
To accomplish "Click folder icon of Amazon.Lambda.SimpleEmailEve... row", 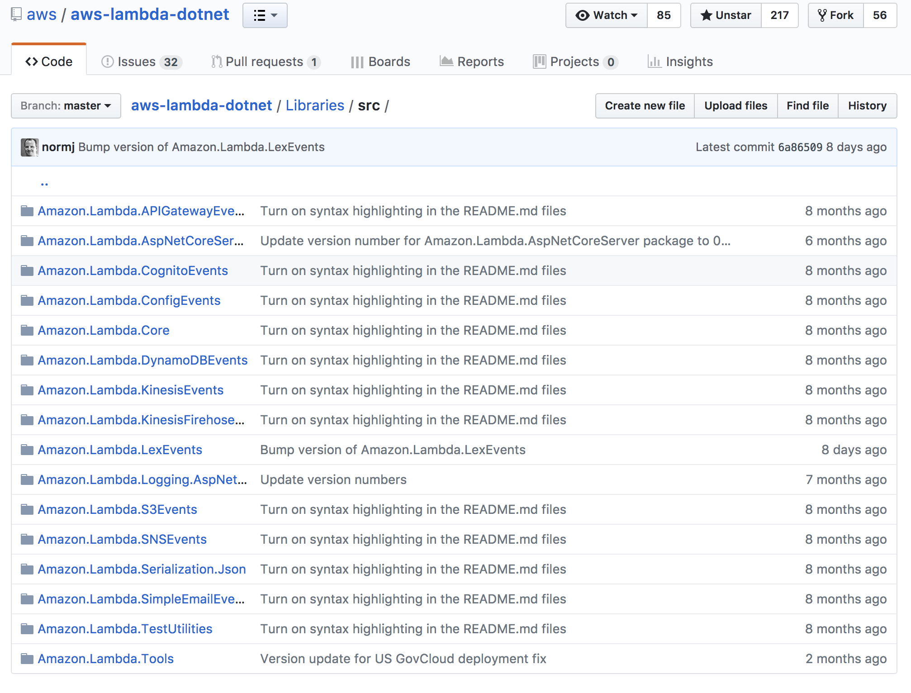I will (x=27, y=599).
